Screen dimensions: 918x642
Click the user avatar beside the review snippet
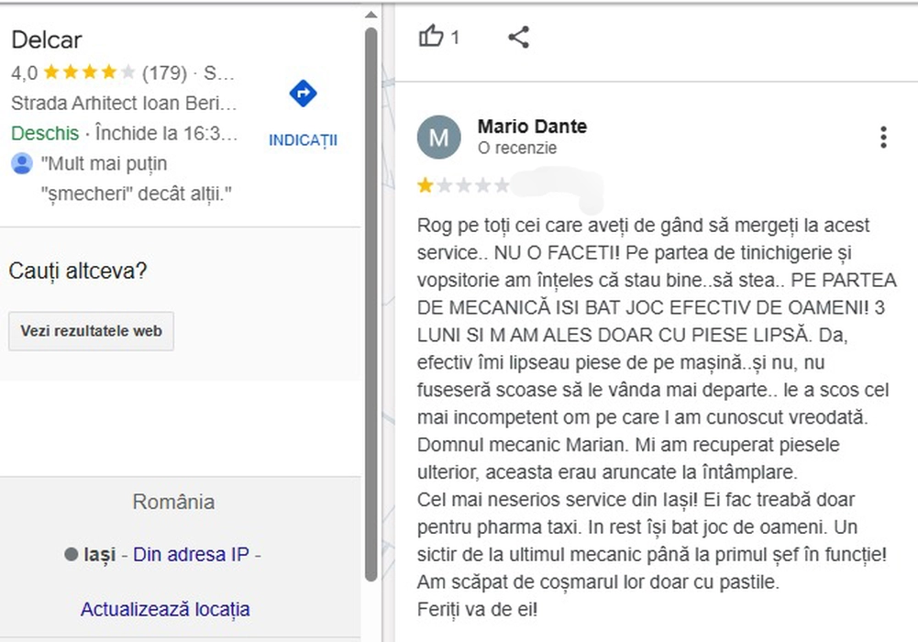click(22, 164)
